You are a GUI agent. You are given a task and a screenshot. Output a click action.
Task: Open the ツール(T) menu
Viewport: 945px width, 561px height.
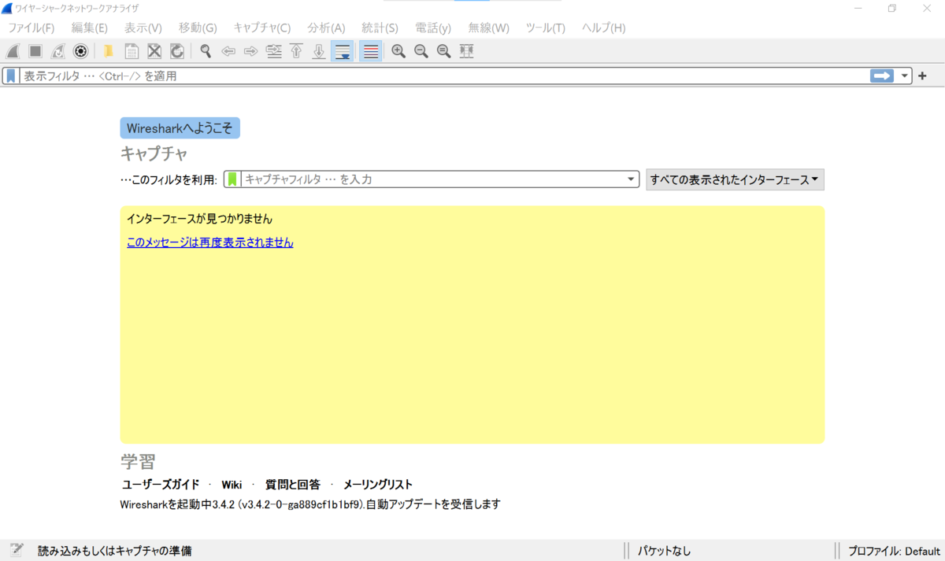pyautogui.click(x=546, y=28)
